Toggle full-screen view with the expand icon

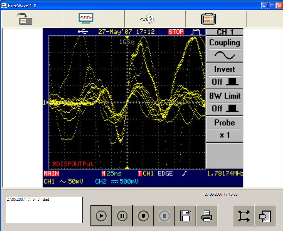pos(244,216)
